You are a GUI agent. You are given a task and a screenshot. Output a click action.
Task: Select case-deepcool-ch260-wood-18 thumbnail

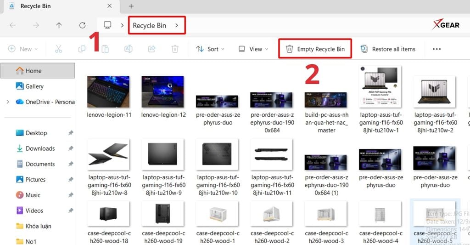point(108,213)
